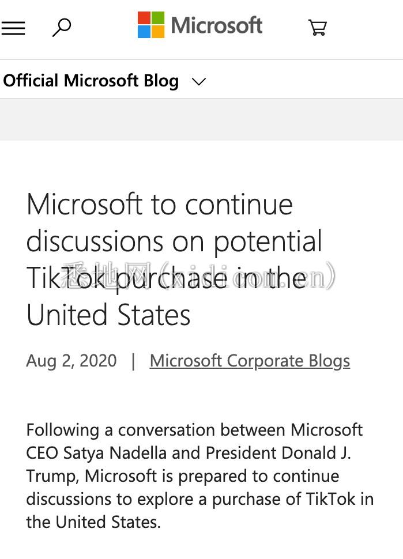403x559 pixels.
Task: Click the Aug 2, 2020 date
Action: (x=71, y=361)
